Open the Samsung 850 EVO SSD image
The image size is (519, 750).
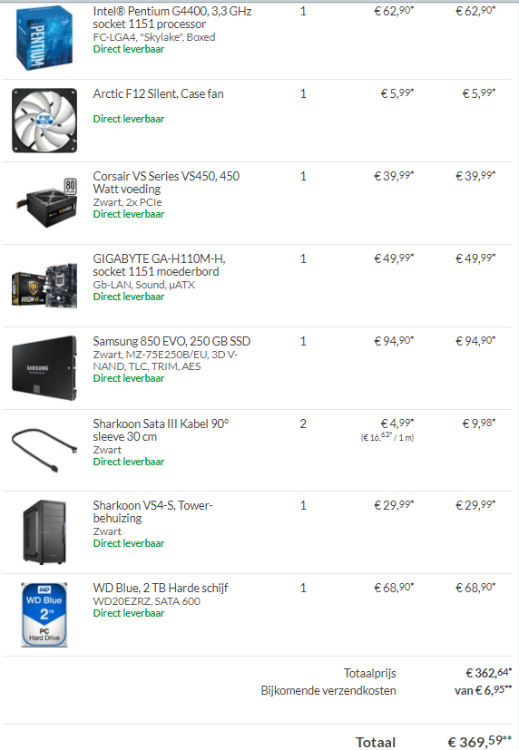point(44,368)
